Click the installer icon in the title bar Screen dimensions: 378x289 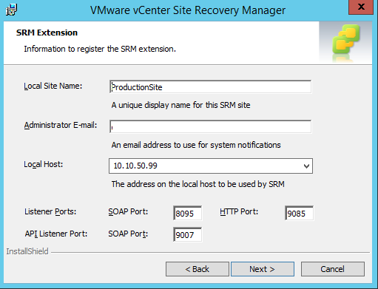[11, 10]
